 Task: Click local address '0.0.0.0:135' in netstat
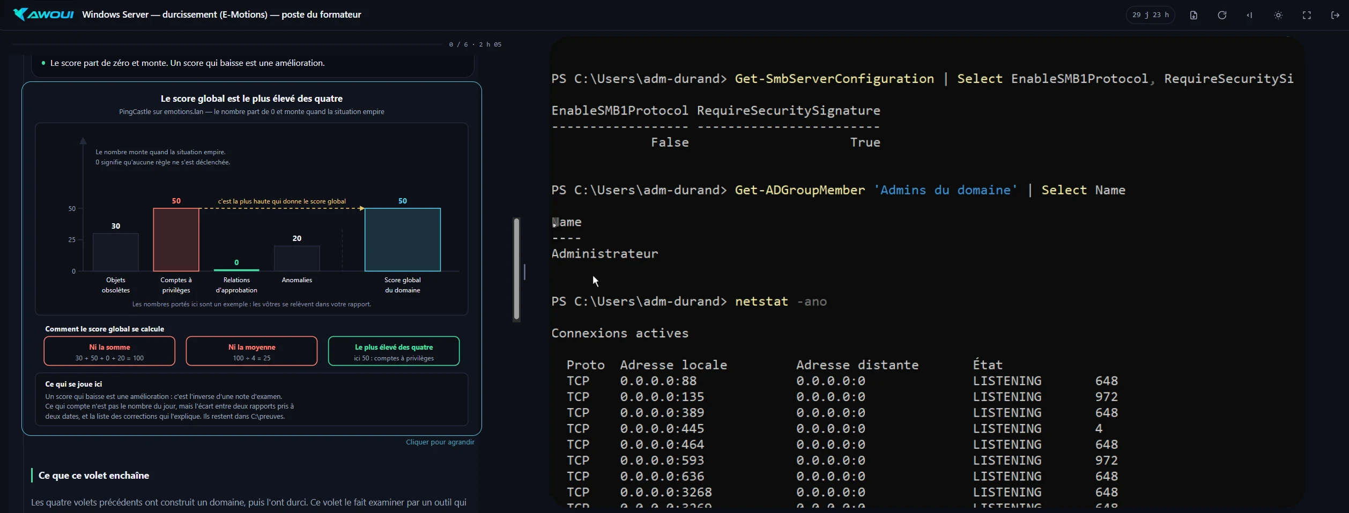click(662, 397)
